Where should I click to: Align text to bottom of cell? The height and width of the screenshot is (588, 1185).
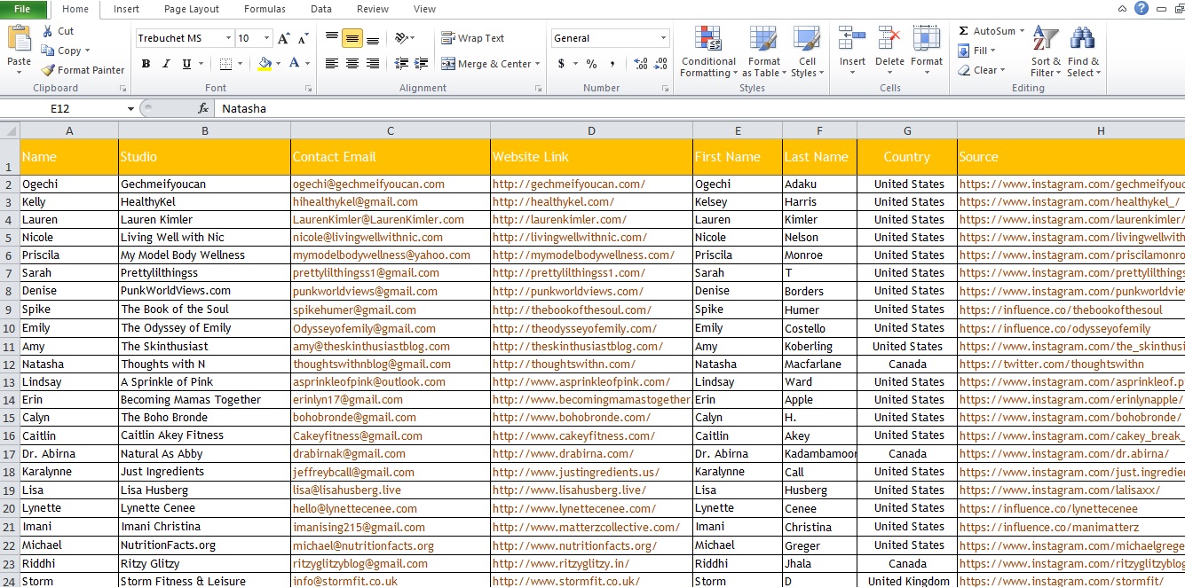click(373, 38)
